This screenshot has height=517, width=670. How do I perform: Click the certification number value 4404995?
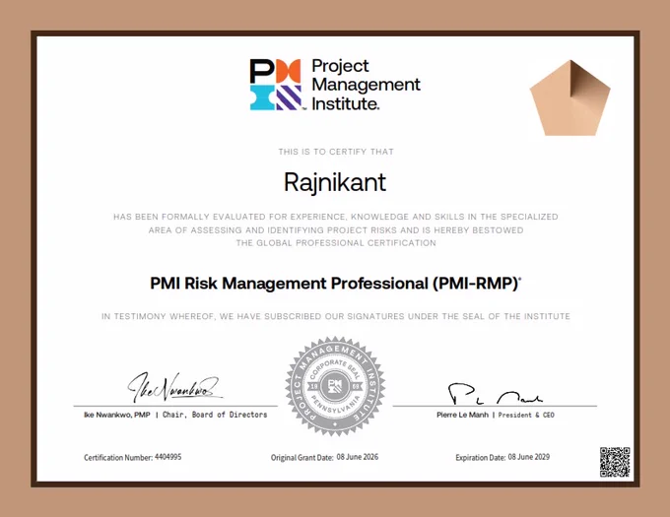tap(167, 457)
